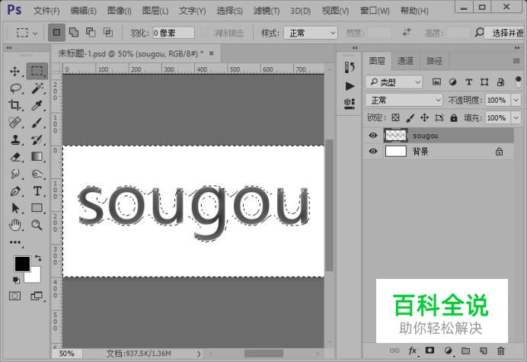Change the screen mode

tap(37, 296)
